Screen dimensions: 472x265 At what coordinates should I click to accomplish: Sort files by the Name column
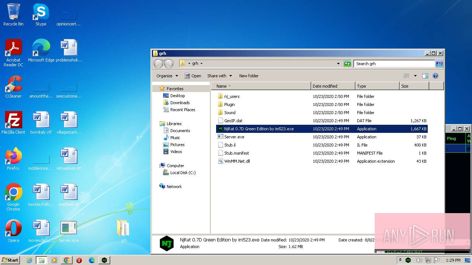pyautogui.click(x=261, y=86)
